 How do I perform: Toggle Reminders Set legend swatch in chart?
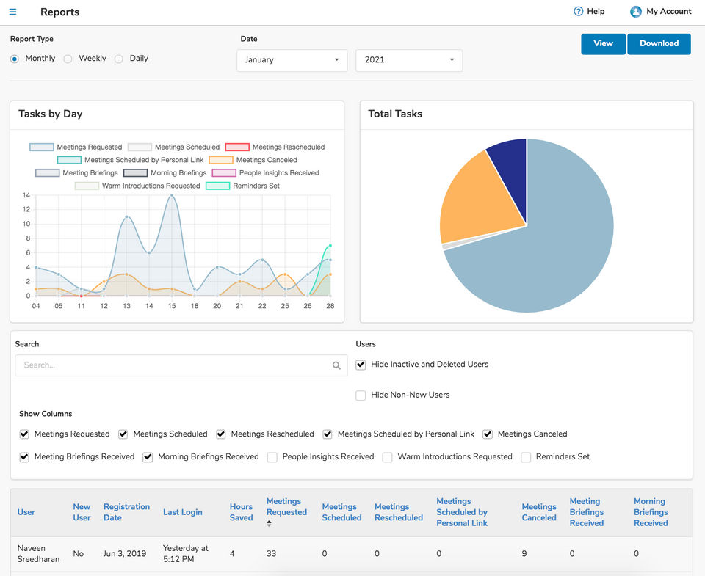[217, 186]
